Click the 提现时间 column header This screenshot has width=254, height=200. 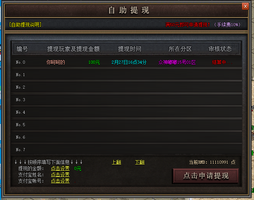pyautogui.click(x=130, y=49)
